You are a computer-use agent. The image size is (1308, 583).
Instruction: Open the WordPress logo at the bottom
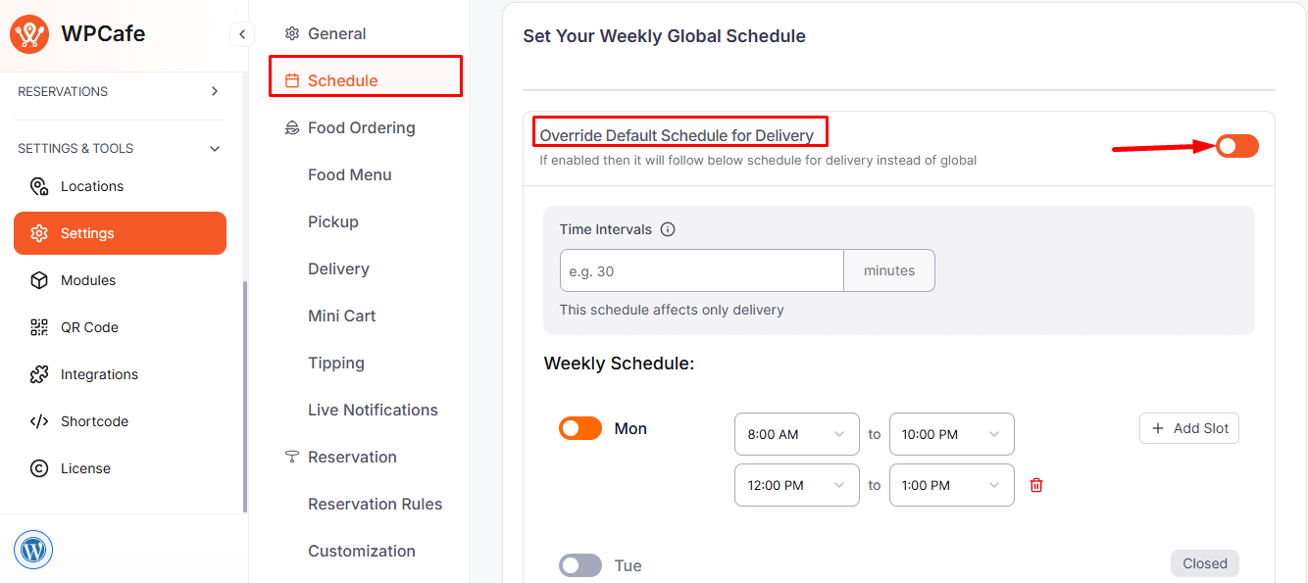[33, 550]
